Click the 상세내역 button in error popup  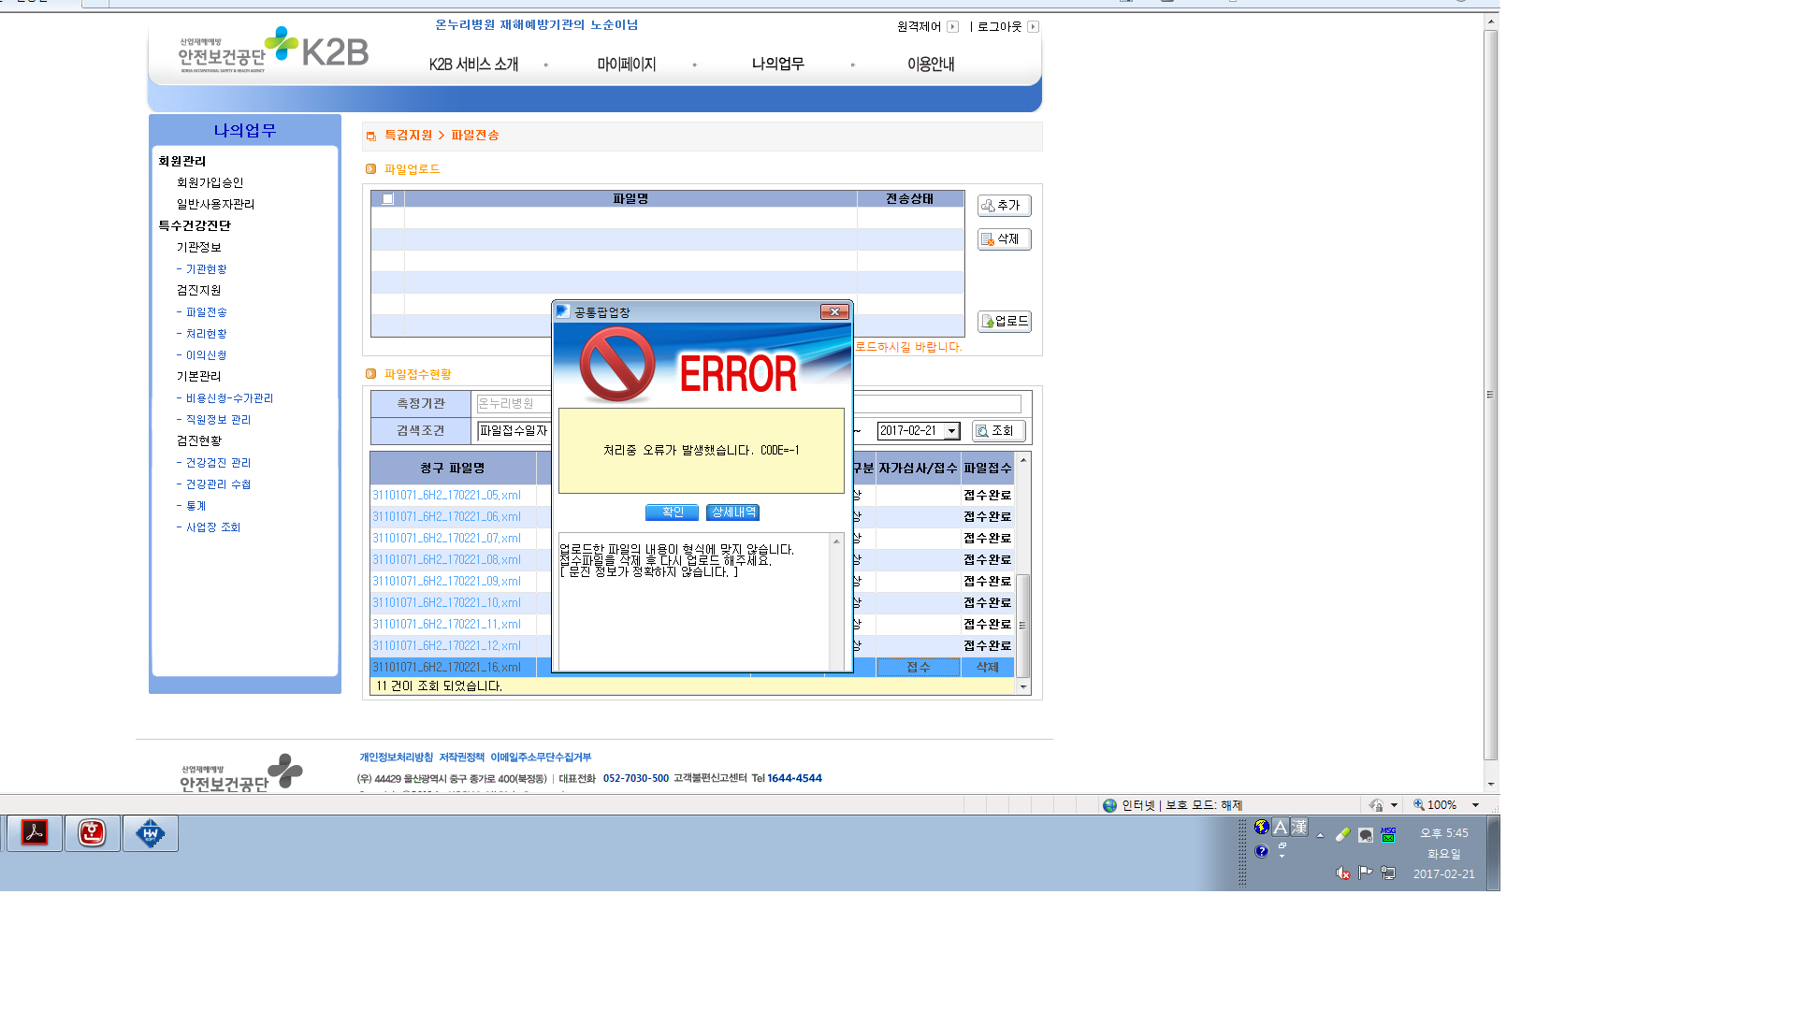pyautogui.click(x=732, y=512)
